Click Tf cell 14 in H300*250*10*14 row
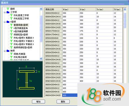The height and width of the screenshot is (106, 129). click(x=118, y=17)
